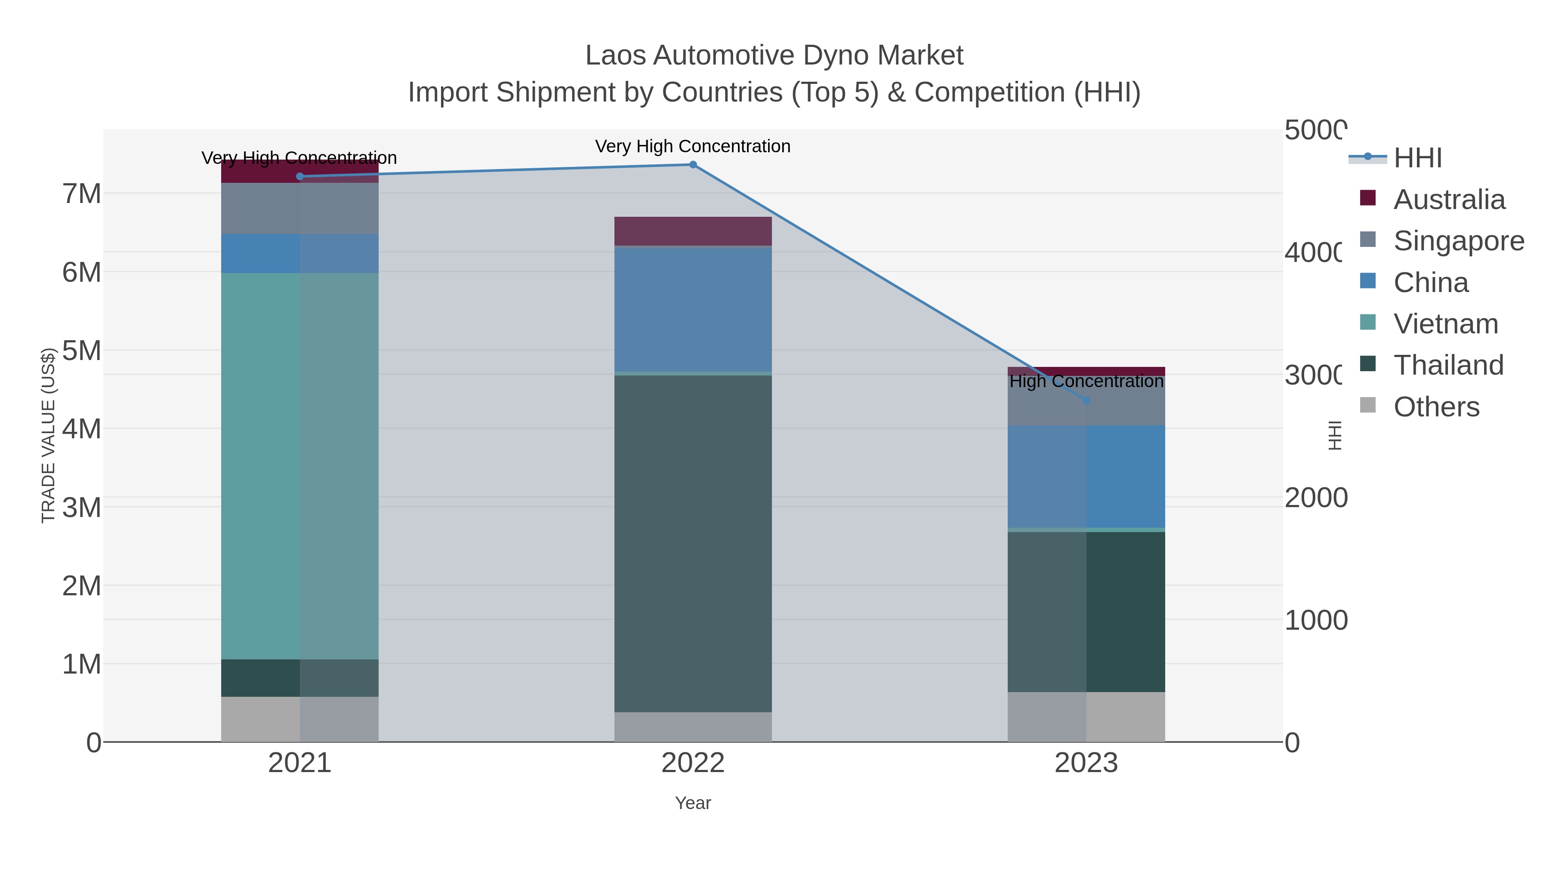Click the 2023 Others bar segment

coord(1086,717)
